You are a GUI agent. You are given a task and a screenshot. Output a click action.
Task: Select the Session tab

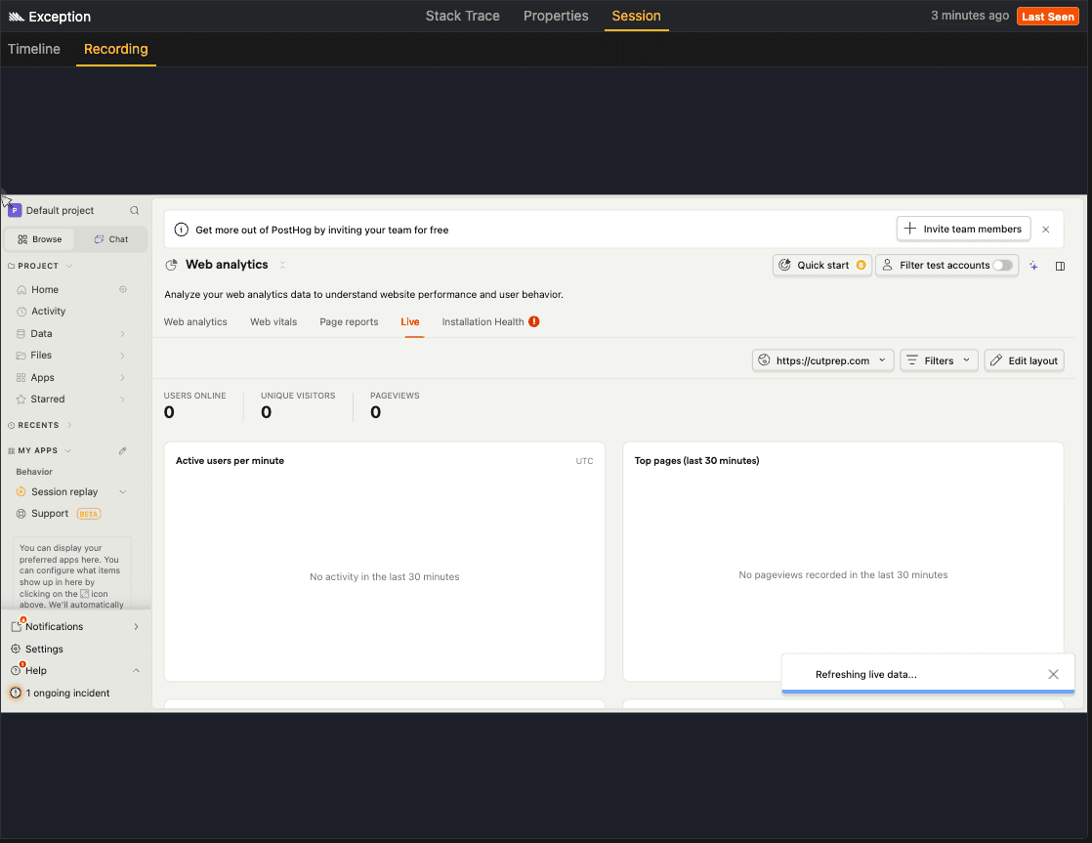pyautogui.click(x=636, y=16)
